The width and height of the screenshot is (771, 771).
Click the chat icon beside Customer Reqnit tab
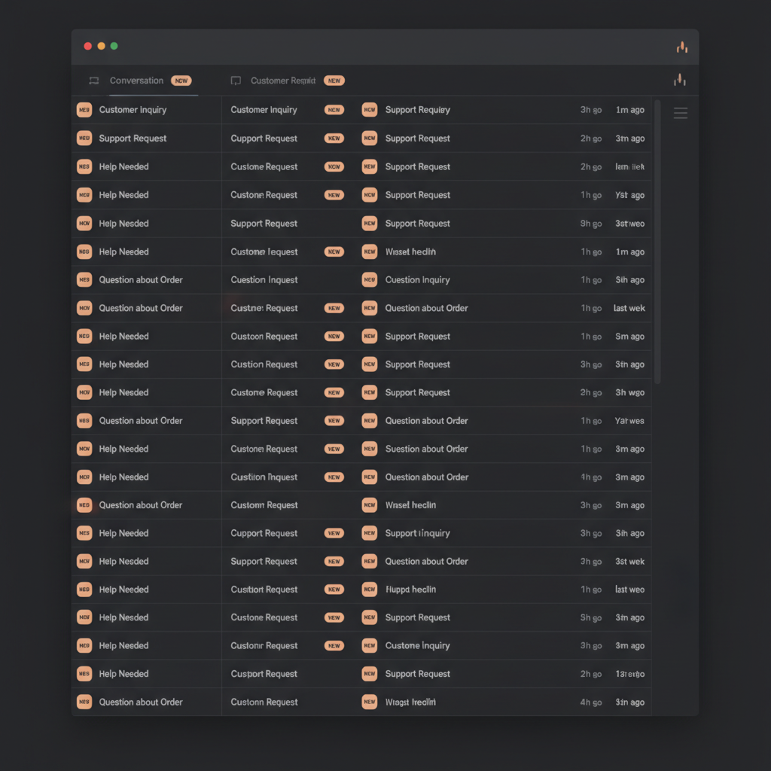point(236,81)
